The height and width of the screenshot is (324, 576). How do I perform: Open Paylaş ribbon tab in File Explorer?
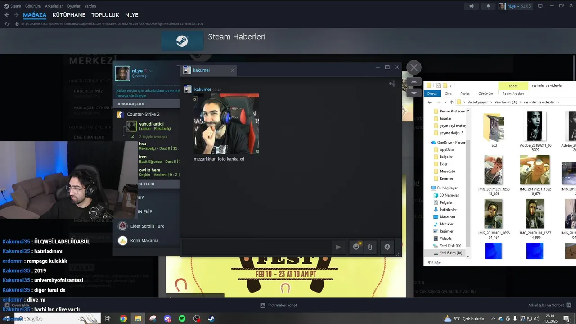click(465, 94)
